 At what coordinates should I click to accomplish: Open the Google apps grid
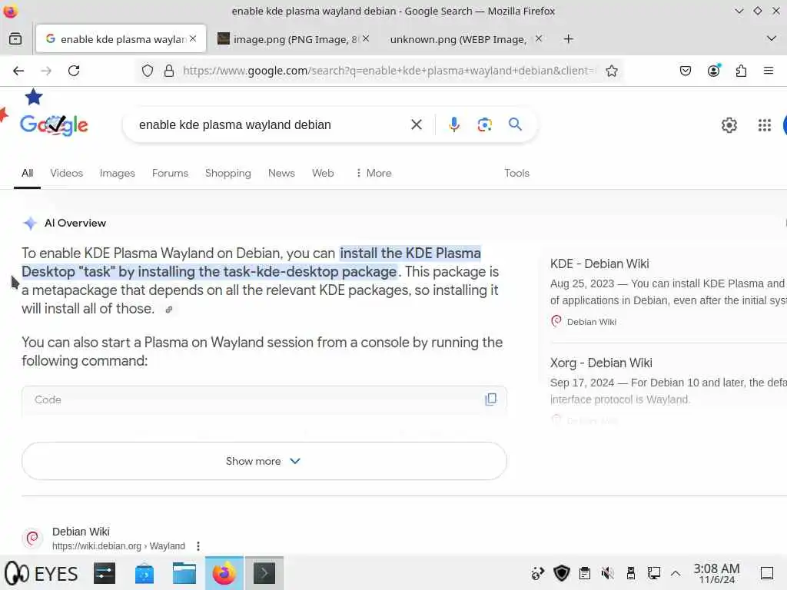(764, 125)
